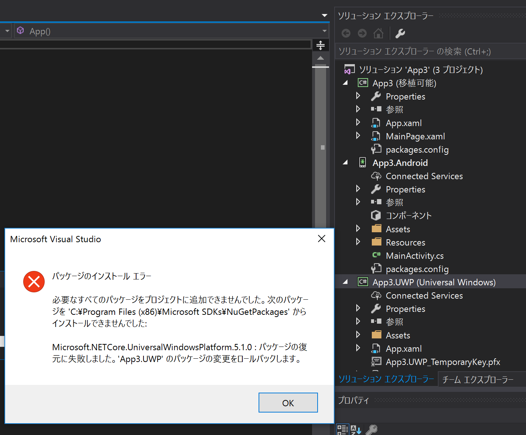
Task: Open the editor tab list dropdown arrow
Action: click(325, 15)
